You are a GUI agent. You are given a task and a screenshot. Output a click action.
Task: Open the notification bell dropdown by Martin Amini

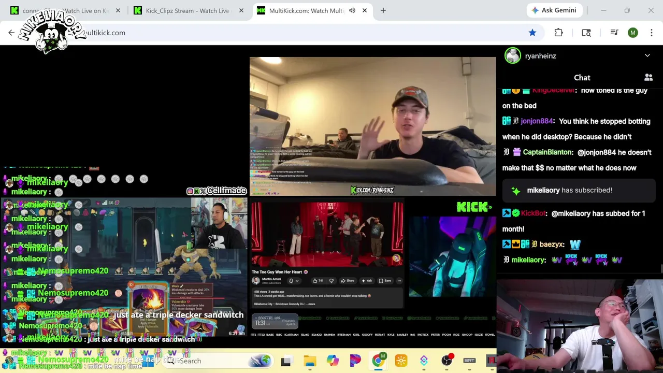(x=294, y=281)
